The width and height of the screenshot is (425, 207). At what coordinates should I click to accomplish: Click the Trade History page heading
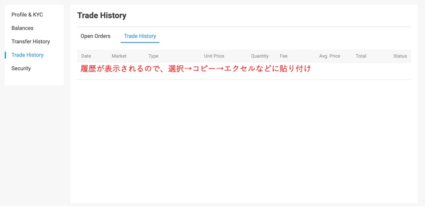102,16
